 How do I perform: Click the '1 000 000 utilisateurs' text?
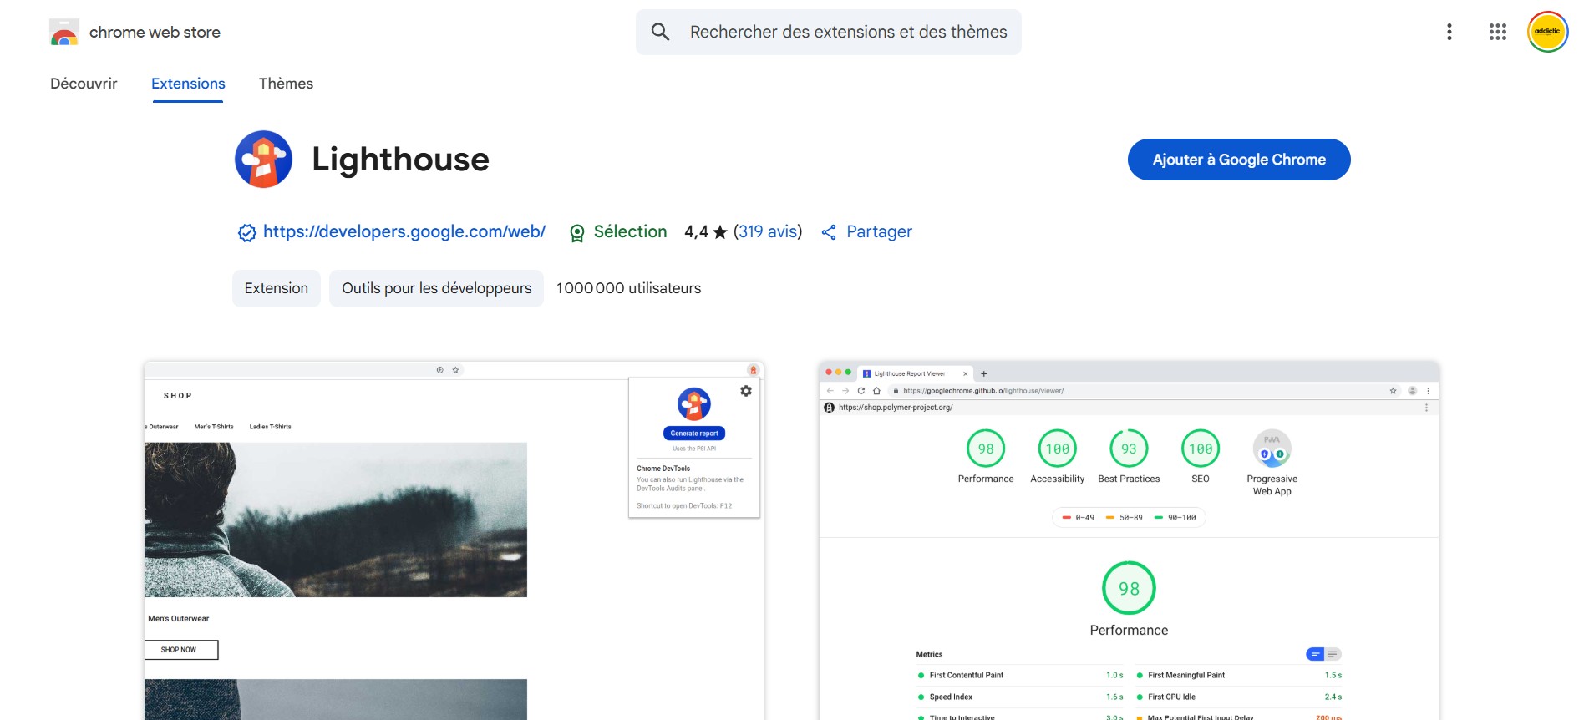coord(628,288)
